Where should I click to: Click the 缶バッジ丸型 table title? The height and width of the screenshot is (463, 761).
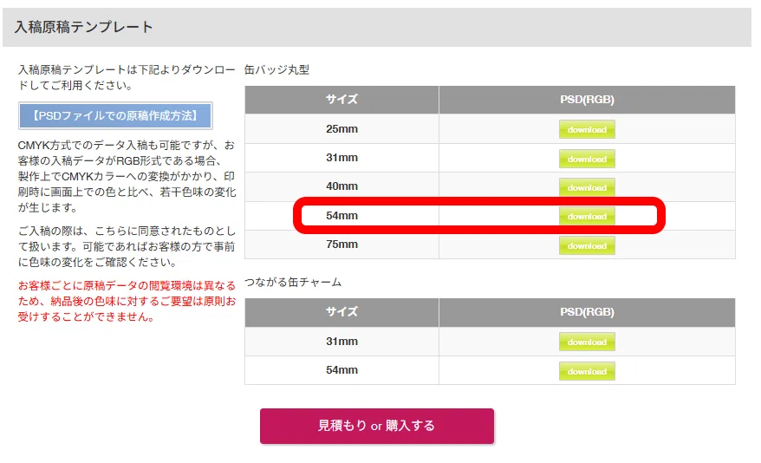pos(276,70)
